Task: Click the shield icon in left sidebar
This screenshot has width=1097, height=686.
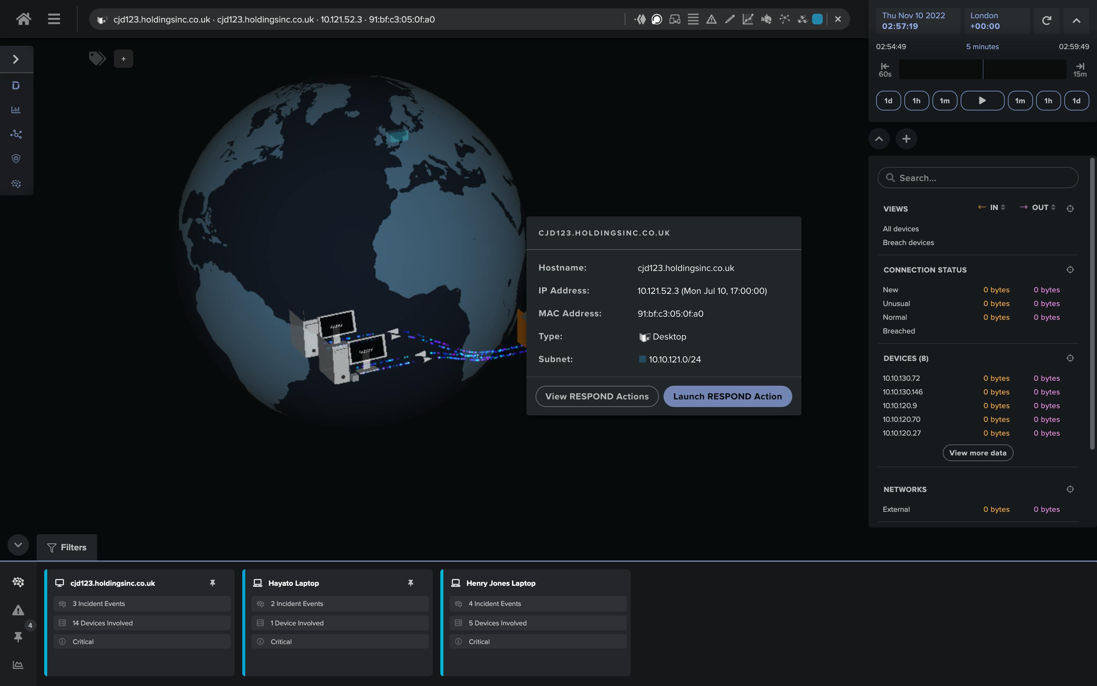Action: click(x=16, y=158)
